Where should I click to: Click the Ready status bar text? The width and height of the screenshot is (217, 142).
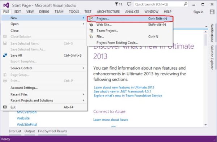coord(6,139)
